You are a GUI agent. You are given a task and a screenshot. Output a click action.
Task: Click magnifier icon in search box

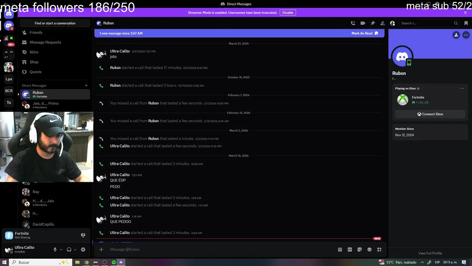(456, 23)
